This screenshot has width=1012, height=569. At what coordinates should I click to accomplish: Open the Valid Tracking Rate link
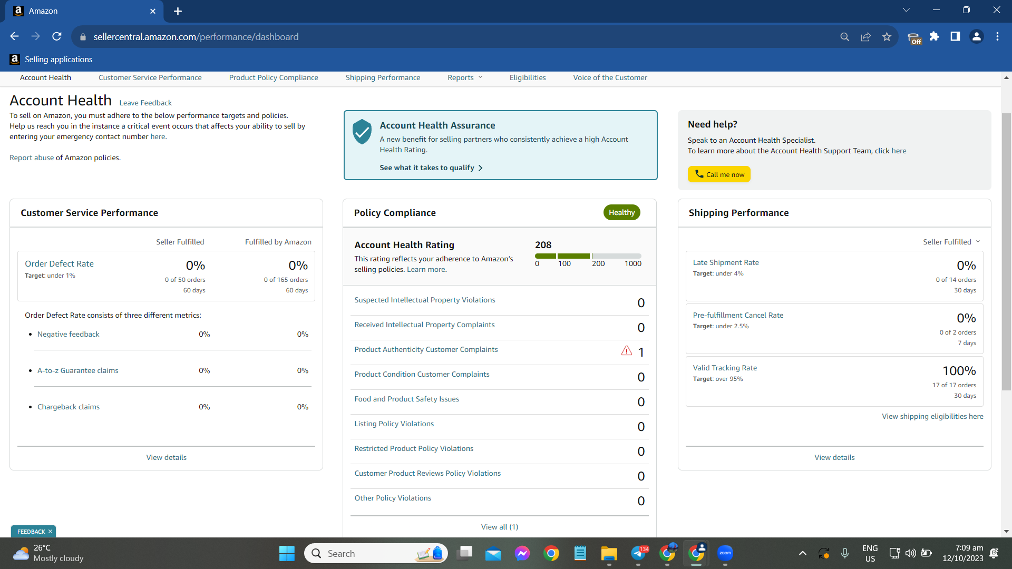pos(725,368)
